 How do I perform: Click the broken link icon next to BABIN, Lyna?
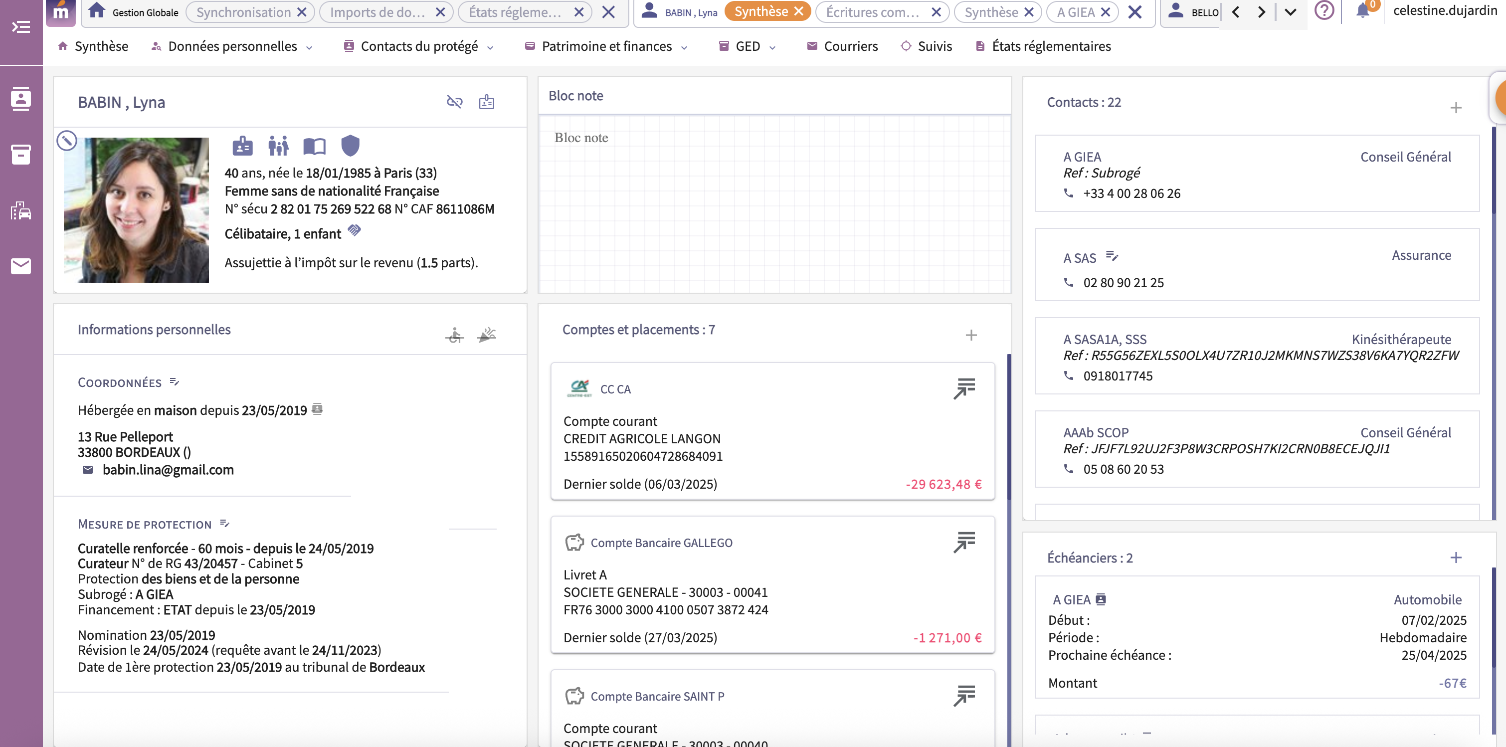click(454, 102)
